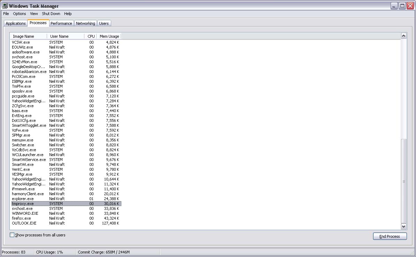Viewport: 416px width, 257px height.
Task: Select the robotaskbaricon.exe process
Action: click(x=66, y=72)
